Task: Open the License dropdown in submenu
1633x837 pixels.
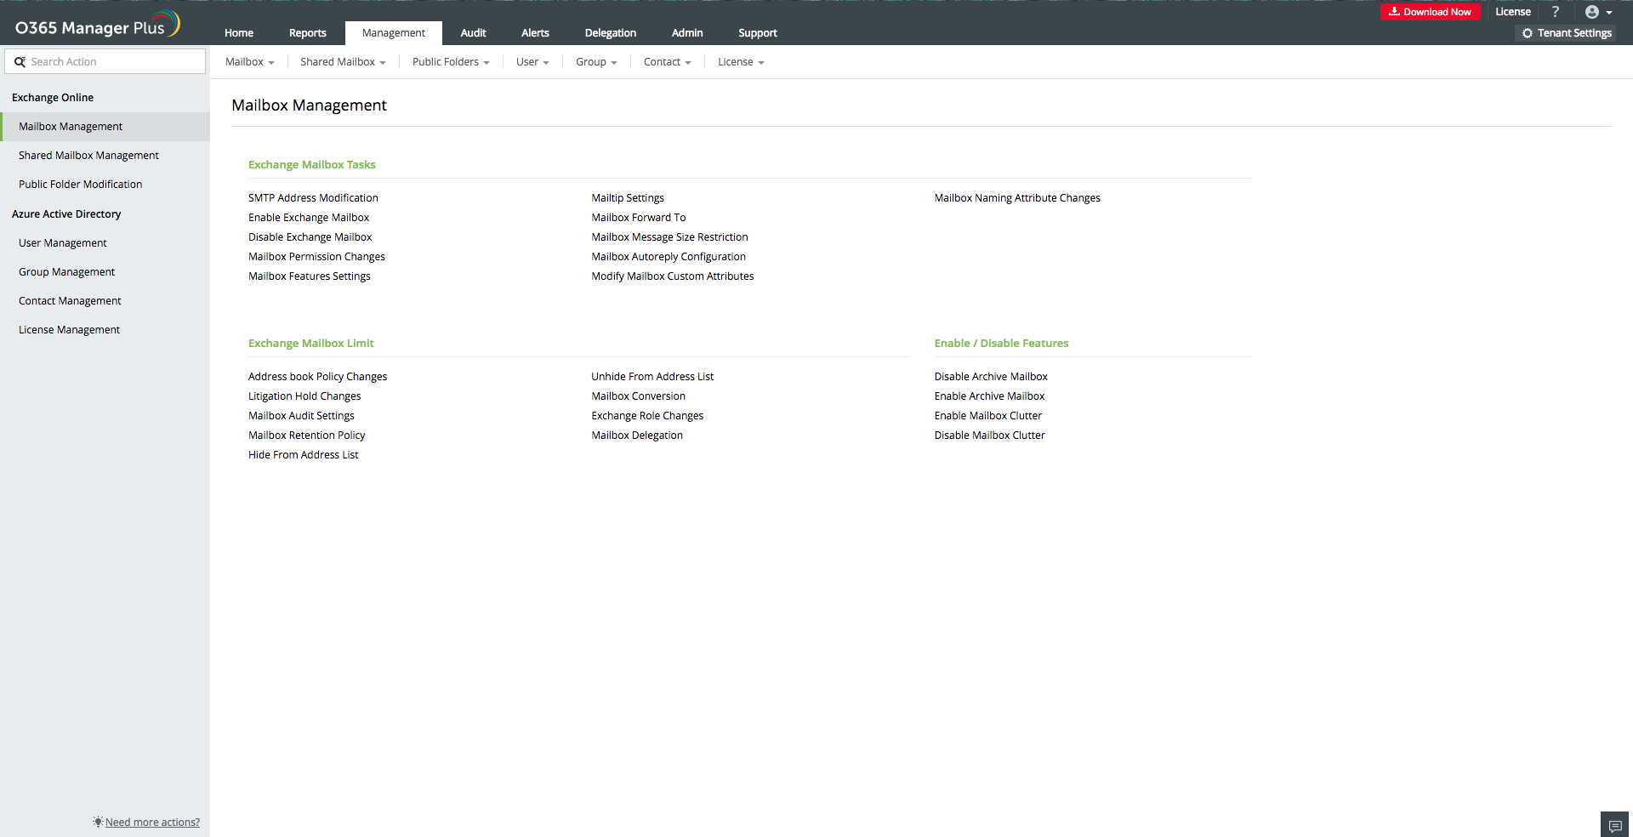Action: (x=741, y=62)
